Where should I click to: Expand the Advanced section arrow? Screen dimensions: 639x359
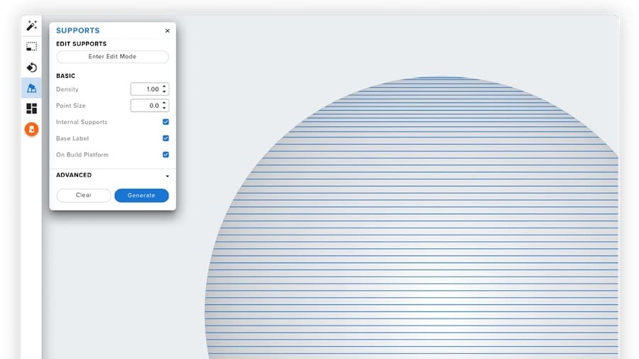coord(168,176)
